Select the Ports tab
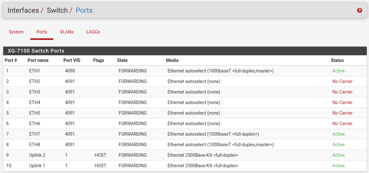The image size is (369, 173). pyautogui.click(x=42, y=32)
